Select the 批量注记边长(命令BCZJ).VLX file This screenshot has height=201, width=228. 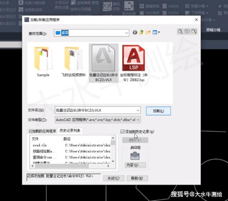point(103,63)
